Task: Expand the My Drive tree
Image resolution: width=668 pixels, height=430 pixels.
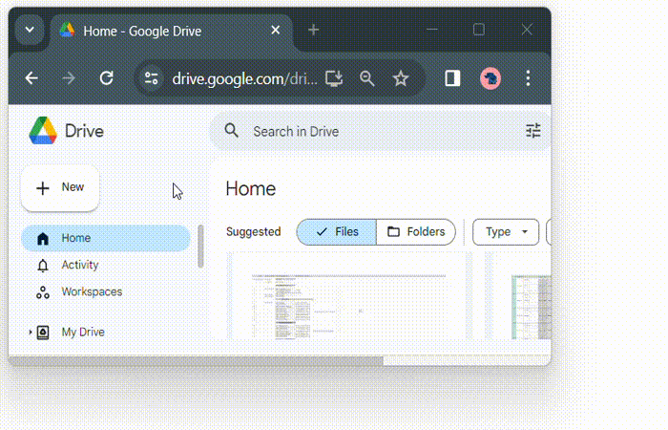Action: pyautogui.click(x=31, y=333)
